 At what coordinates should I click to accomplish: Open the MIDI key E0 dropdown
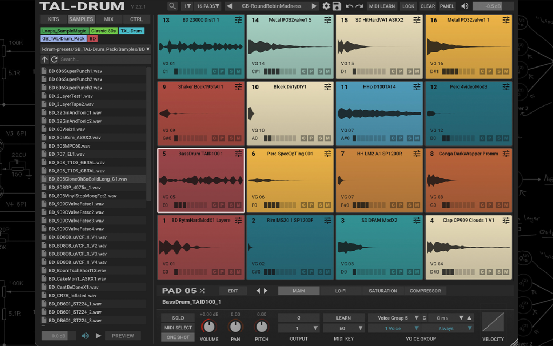(343, 328)
